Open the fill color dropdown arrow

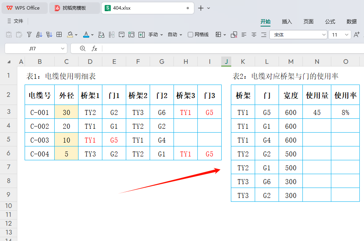76,35
